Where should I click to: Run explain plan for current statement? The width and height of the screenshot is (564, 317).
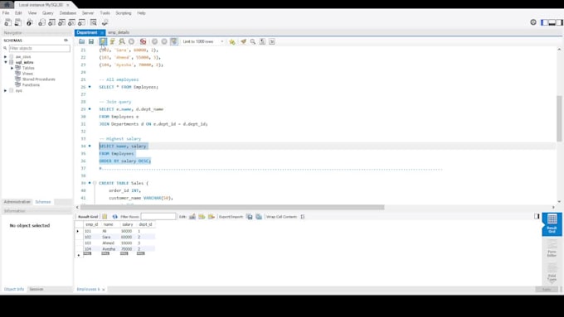point(122,41)
